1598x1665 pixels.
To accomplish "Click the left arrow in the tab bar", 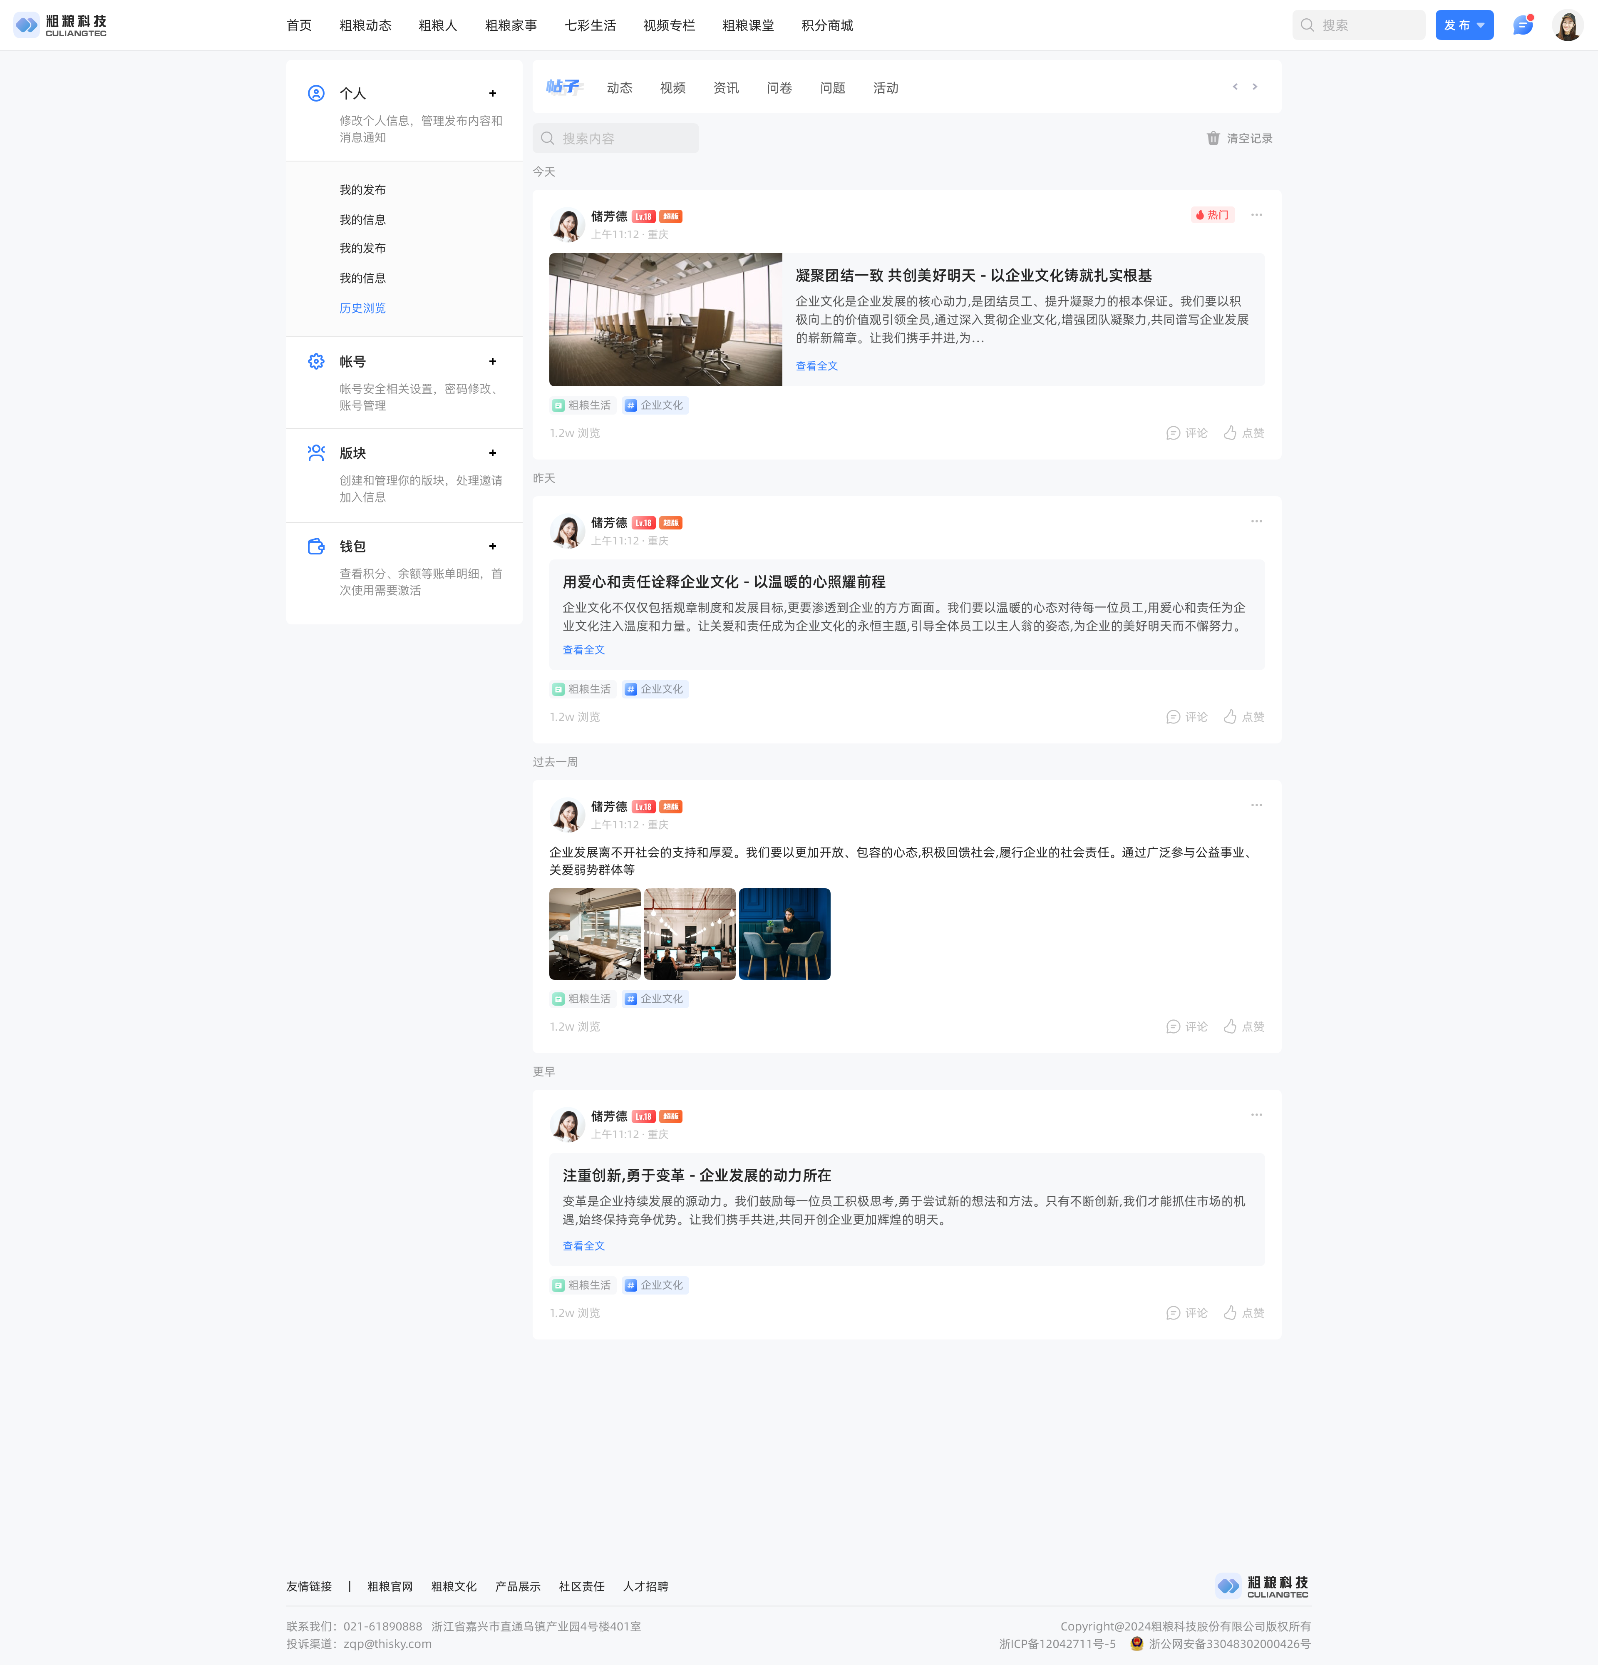I will [x=1235, y=87].
